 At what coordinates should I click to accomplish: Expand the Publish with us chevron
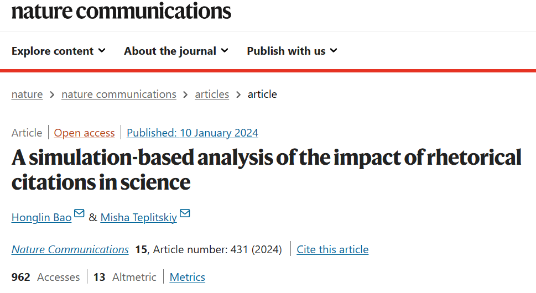[334, 51]
